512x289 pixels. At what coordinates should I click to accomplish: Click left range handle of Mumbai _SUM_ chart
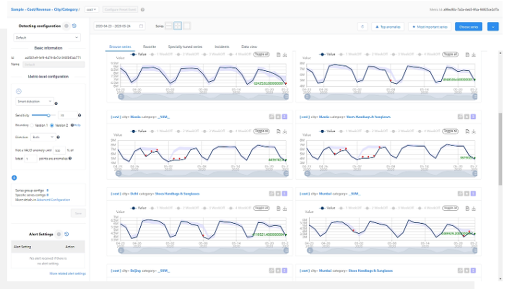310,251
